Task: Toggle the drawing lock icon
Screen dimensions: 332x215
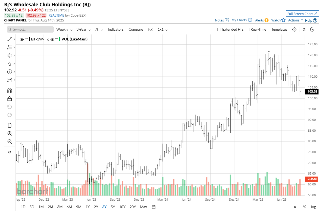Action: click(x=10, y=99)
